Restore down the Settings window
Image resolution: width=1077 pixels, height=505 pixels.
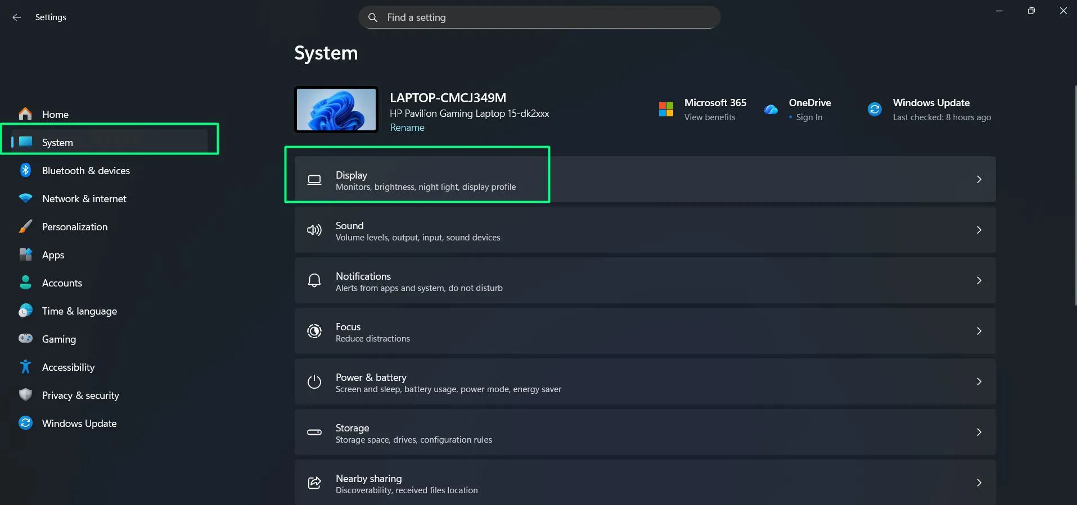click(x=1031, y=11)
